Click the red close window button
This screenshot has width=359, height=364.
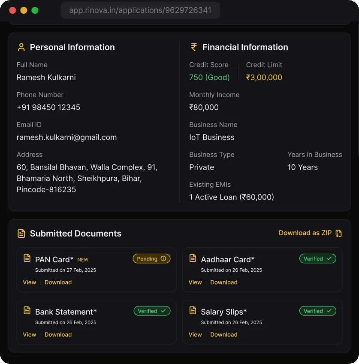point(12,10)
